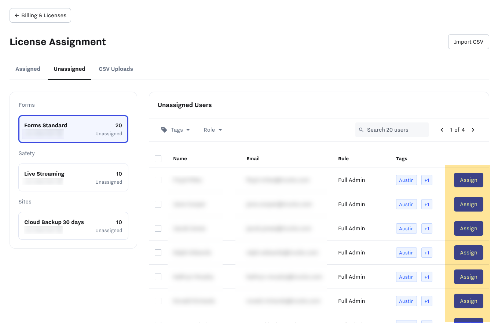Viewport: 498px width, 323px height.
Task: Click the Tags column header
Action: click(402, 159)
